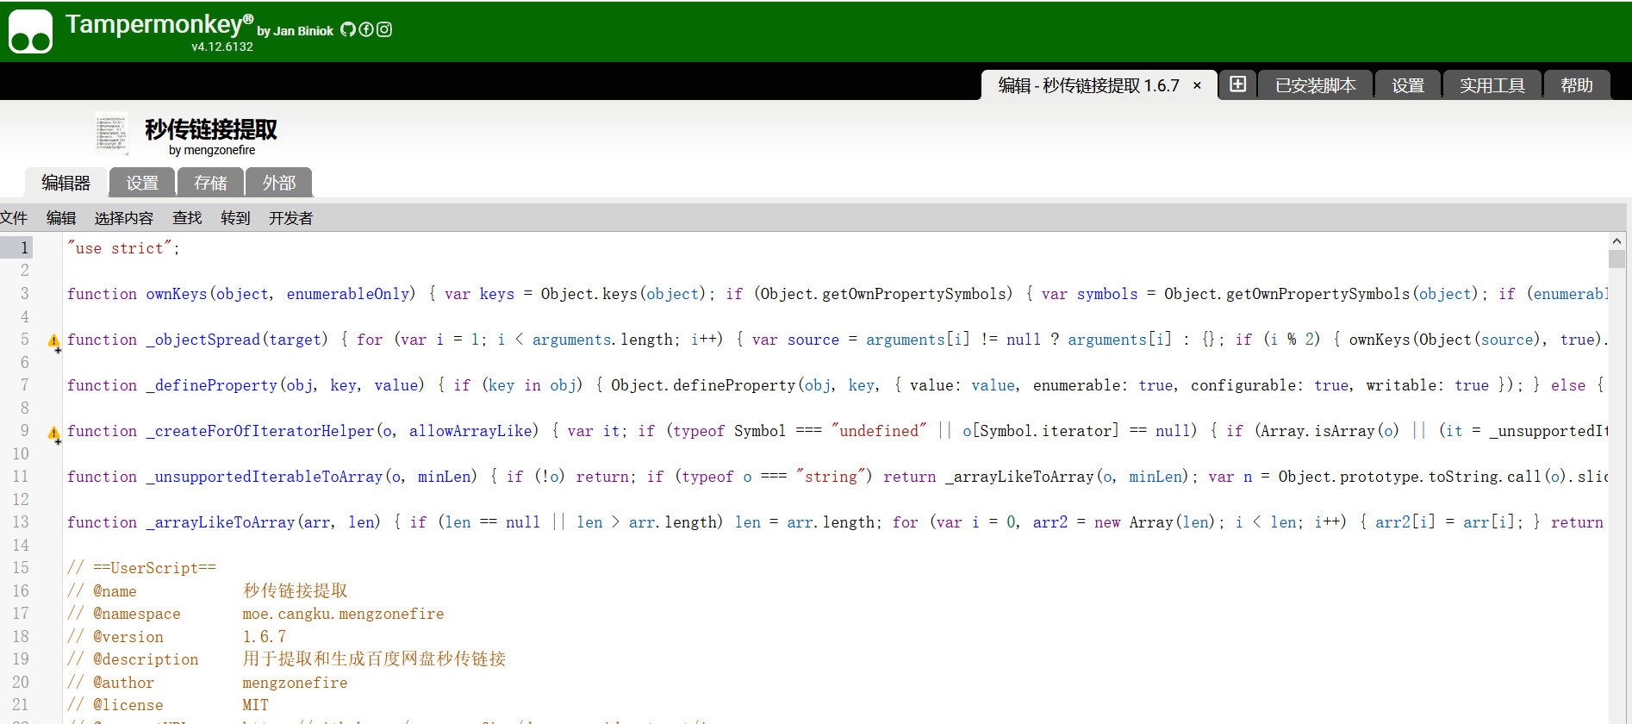
Task: Close the 编辑 - 秒传链接提取 1.6.7 tab
Action: [x=1197, y=85]
